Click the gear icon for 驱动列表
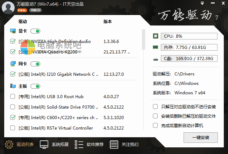Screen dimensions: 228x154 point(9,145)
